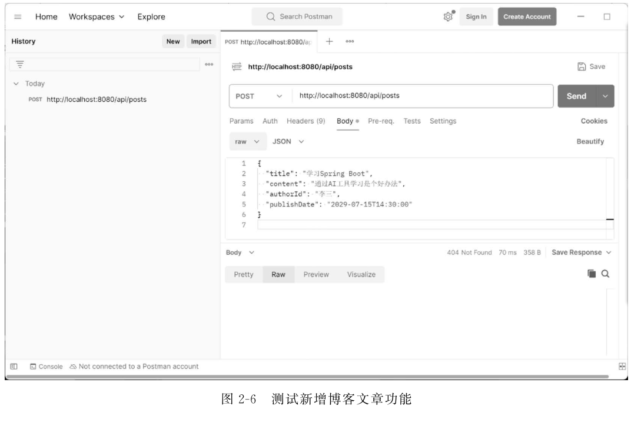Switch response view to Visualize
631x429 pixels.
[361, 274]
